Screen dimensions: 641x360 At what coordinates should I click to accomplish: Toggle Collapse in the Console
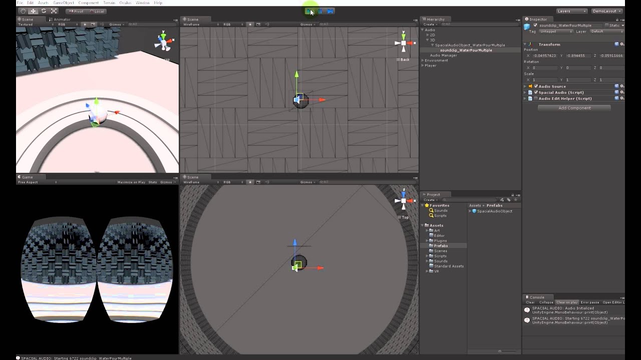pyautogui.click(x=546, y=302)
